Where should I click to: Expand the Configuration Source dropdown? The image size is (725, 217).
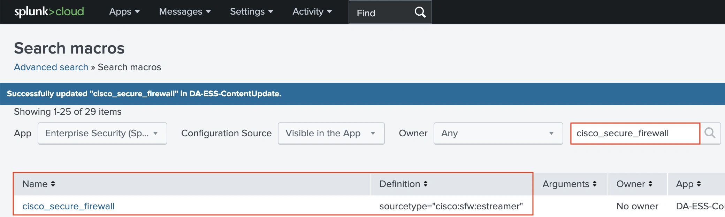(x=331, y=134)
